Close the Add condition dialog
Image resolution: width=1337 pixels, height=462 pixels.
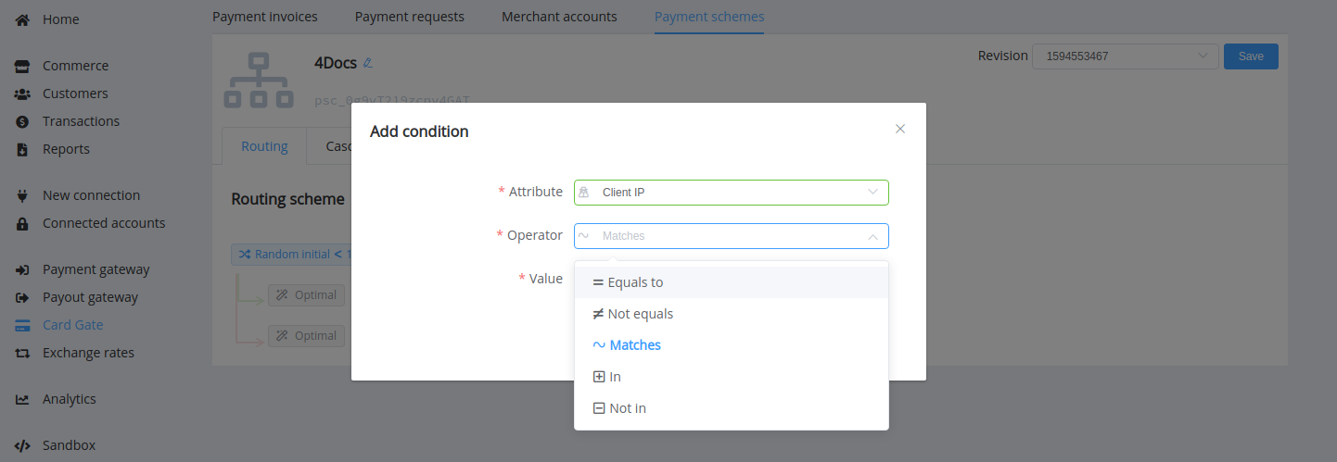(x=900, y=129)
